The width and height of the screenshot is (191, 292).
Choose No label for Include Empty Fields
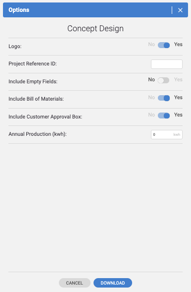pyautogui.click(x=151, y=79)
